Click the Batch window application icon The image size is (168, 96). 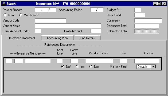[4, 4]
